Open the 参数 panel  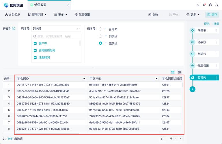coord(153,15)
